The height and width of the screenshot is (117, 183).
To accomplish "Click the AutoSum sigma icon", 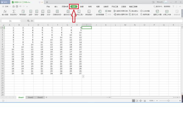I will pyautogui.click(x=14, y=12).
